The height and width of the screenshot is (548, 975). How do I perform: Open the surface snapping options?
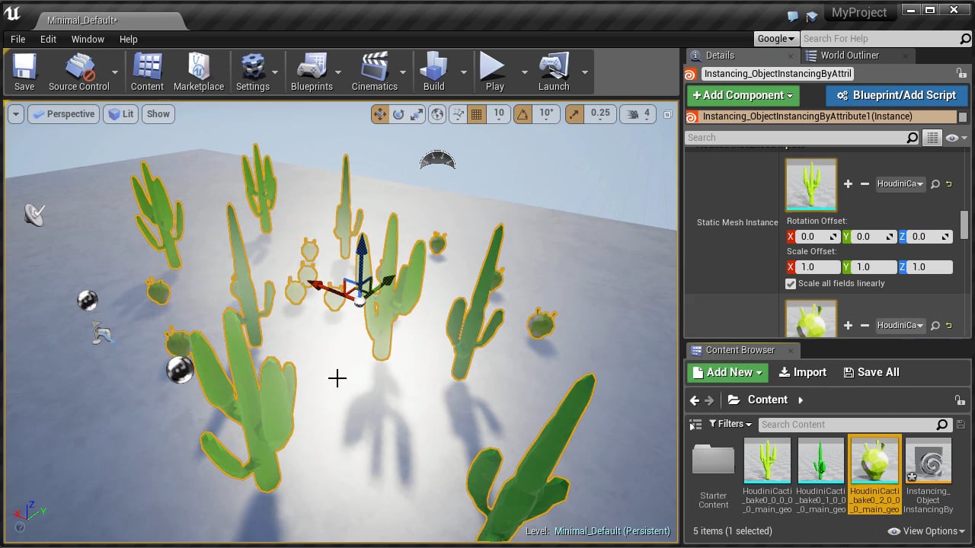pyautogui.click(x=458, y=114)
